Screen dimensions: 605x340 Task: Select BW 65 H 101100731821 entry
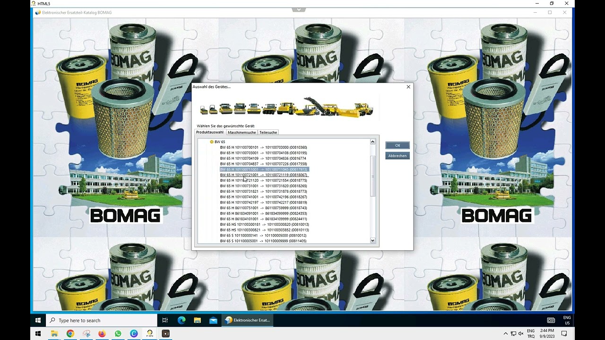[263, 192]
